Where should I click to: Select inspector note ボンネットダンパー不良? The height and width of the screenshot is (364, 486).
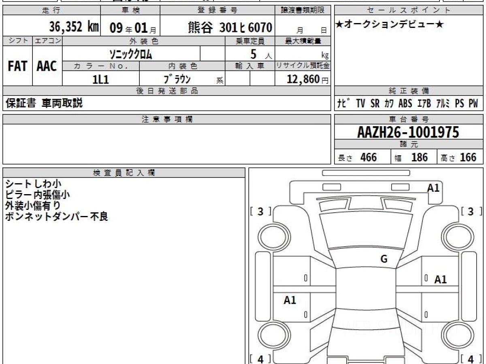[56, 216]
